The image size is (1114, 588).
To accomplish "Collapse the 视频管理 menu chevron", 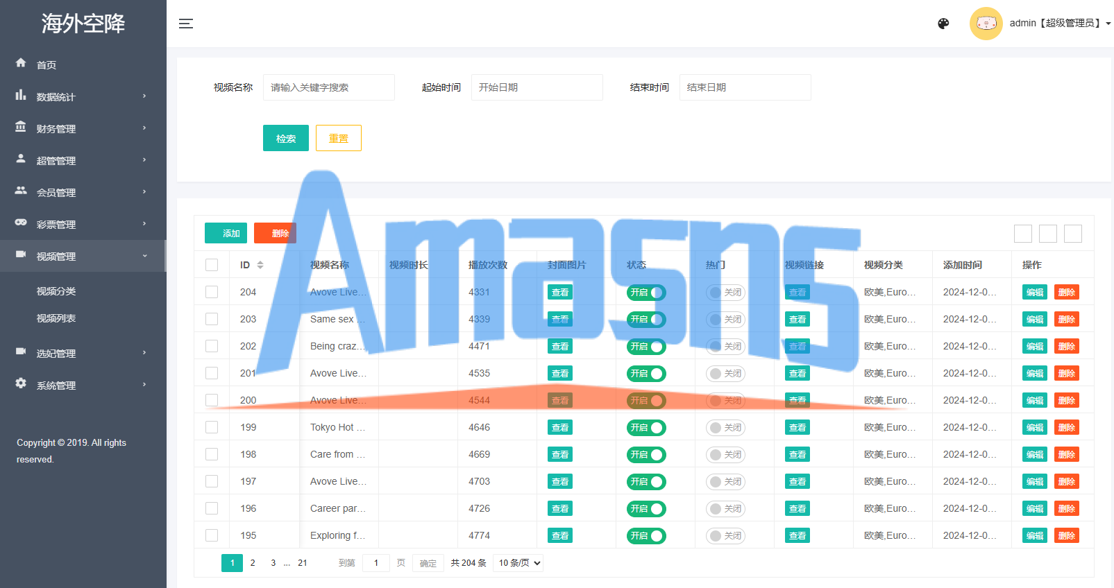I will [144, 255].
